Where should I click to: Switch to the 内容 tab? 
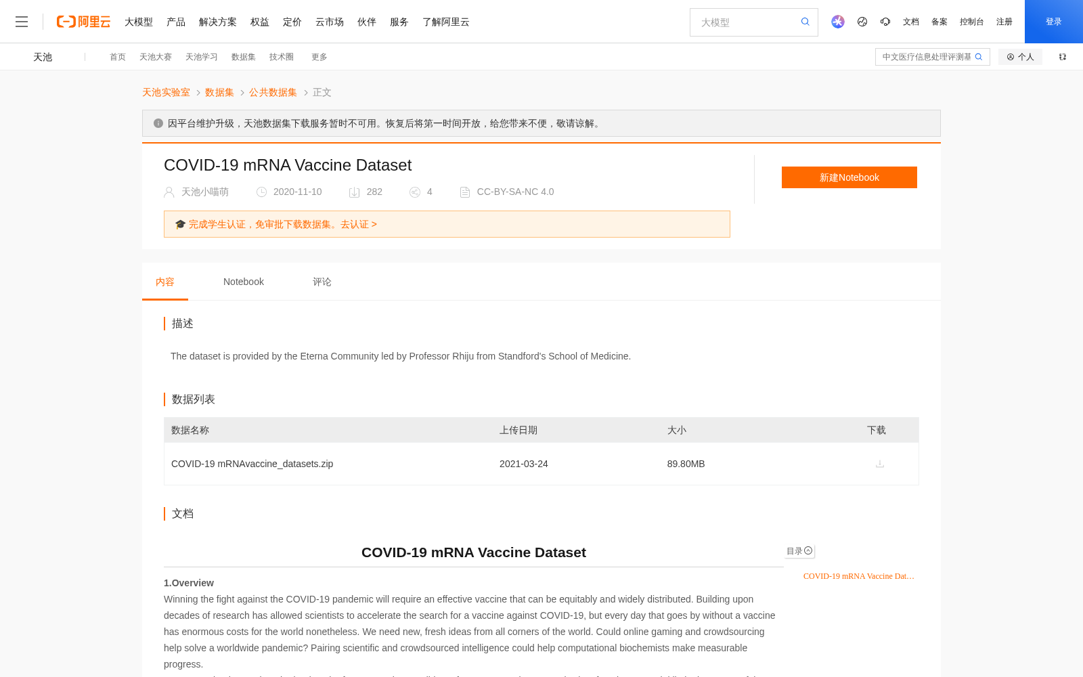point(165,282)
